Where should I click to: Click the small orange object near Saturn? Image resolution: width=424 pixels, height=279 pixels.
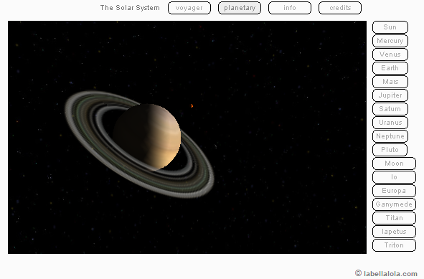point(192,106)
